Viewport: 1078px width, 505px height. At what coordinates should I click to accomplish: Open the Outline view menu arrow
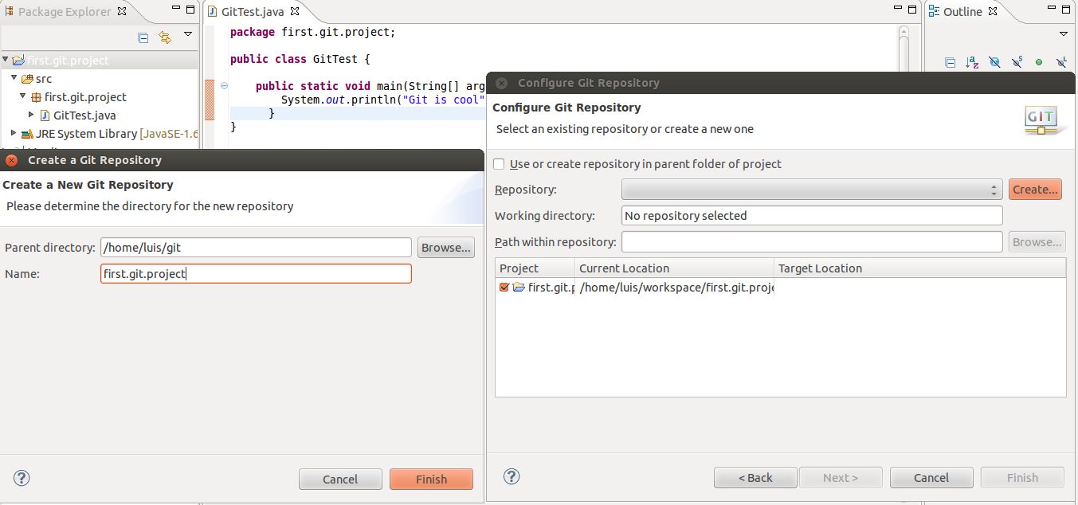[x=1063, y=34]
